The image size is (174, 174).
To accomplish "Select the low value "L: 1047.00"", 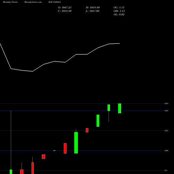I will [93, 11].
